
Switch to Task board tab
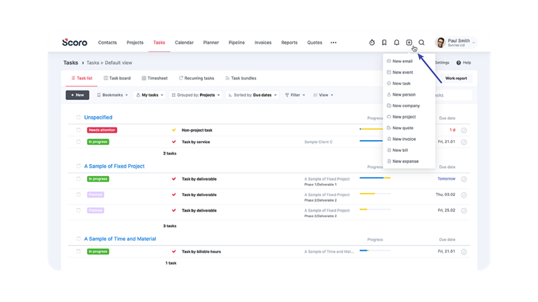tap(117, 78)
